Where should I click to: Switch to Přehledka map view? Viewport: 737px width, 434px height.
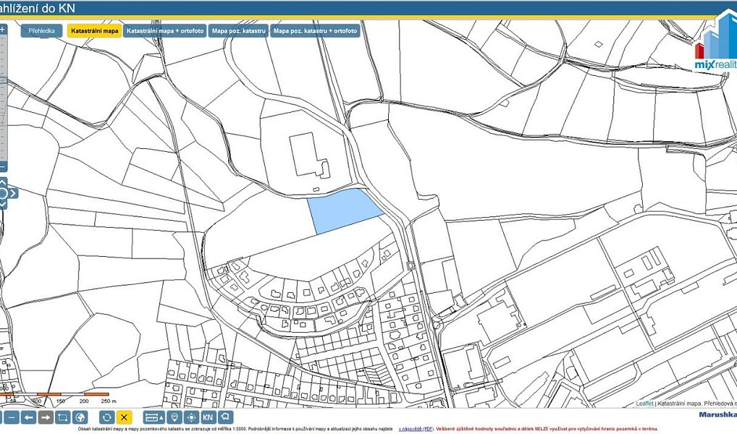click(x=41, y=31)
